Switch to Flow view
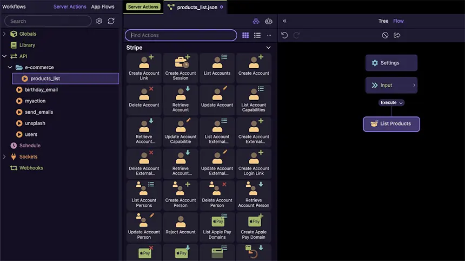The height and width of the screenshot is (261, 465). click(x=398, y=21)
